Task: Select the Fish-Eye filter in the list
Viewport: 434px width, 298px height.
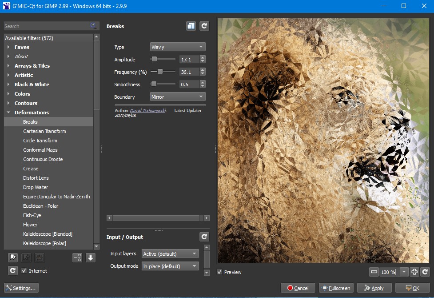Action: tap(32, 215)
